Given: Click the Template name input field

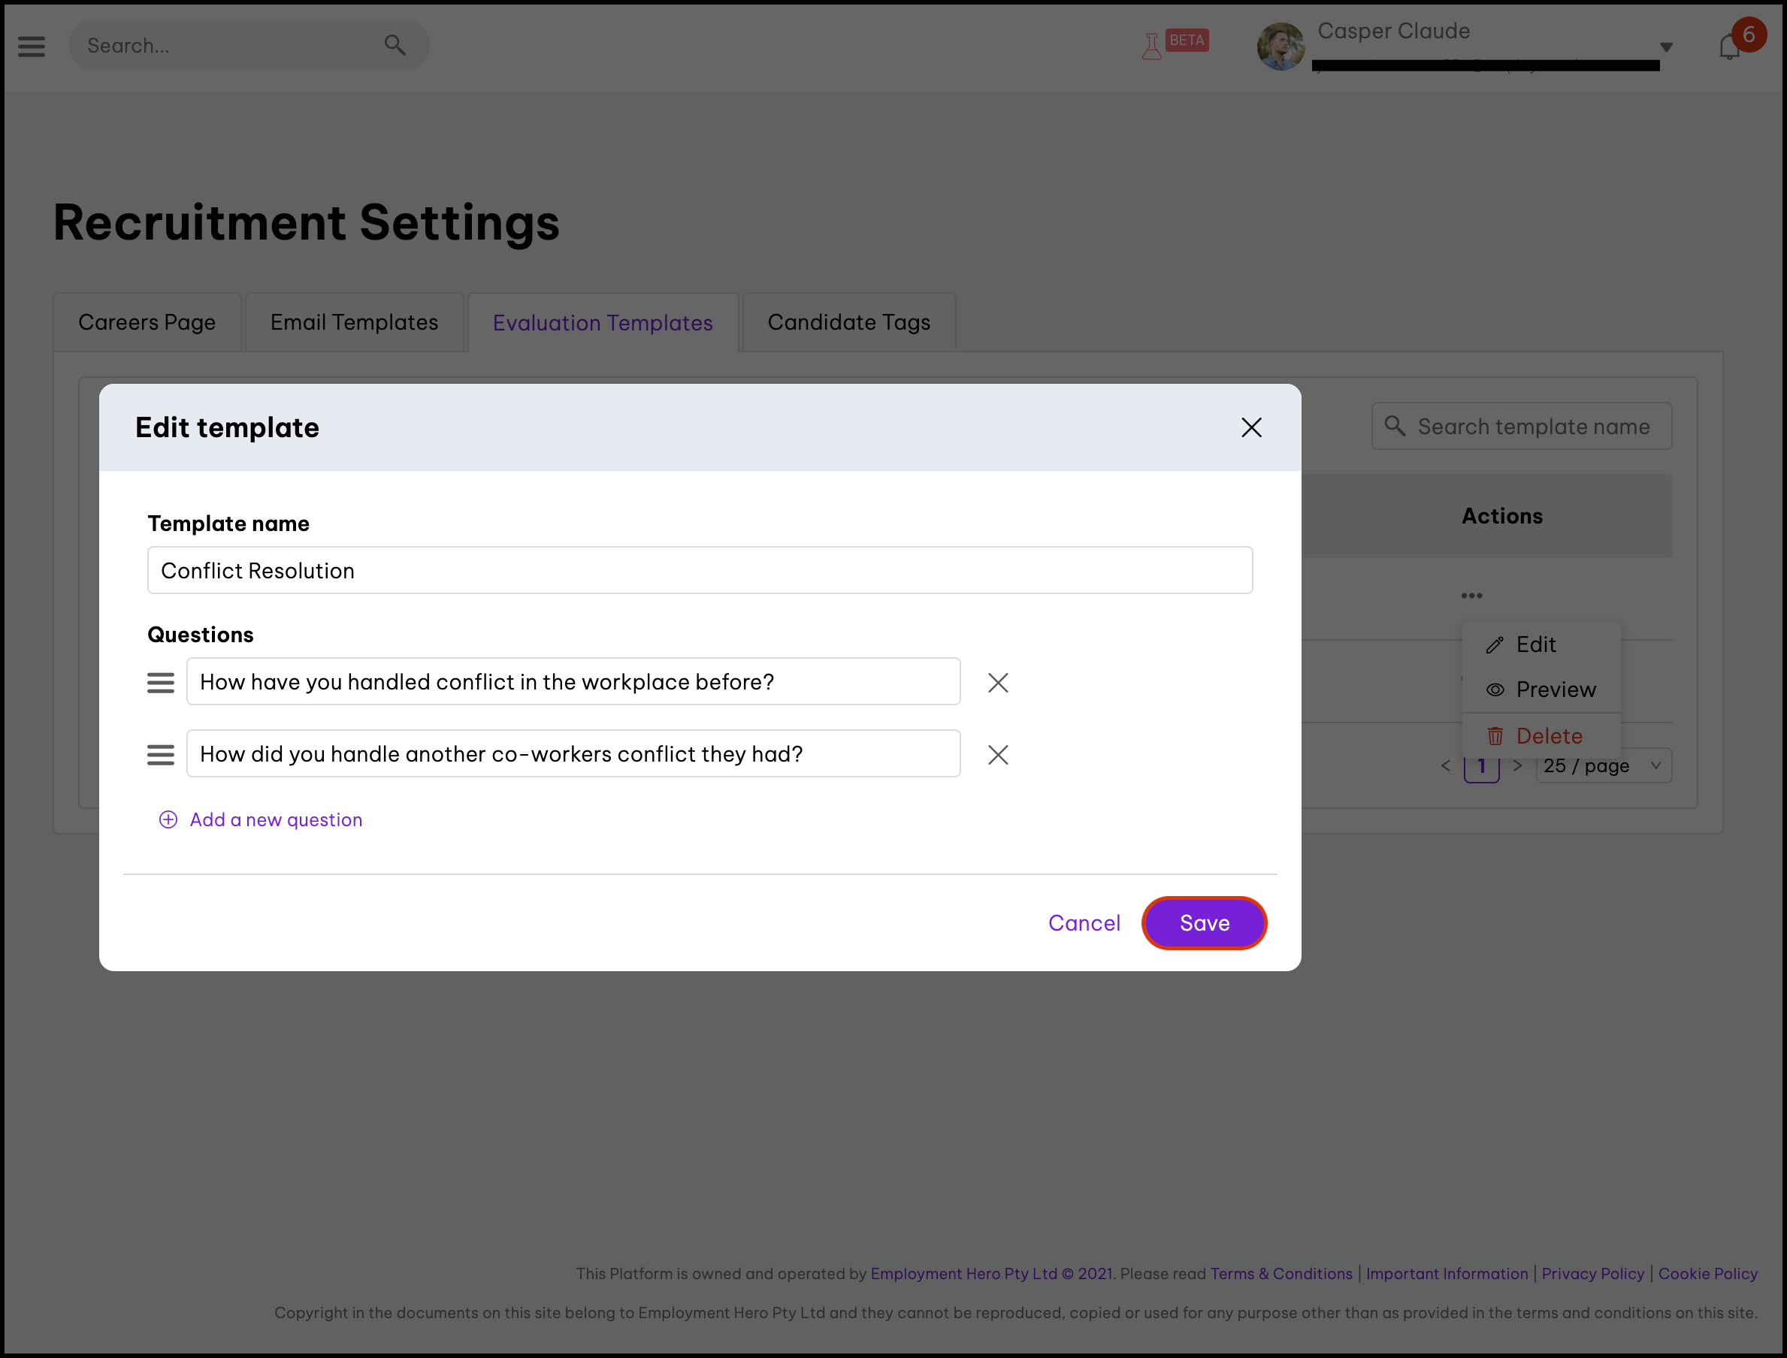Looking at the screenshot, I should [700, 571].
